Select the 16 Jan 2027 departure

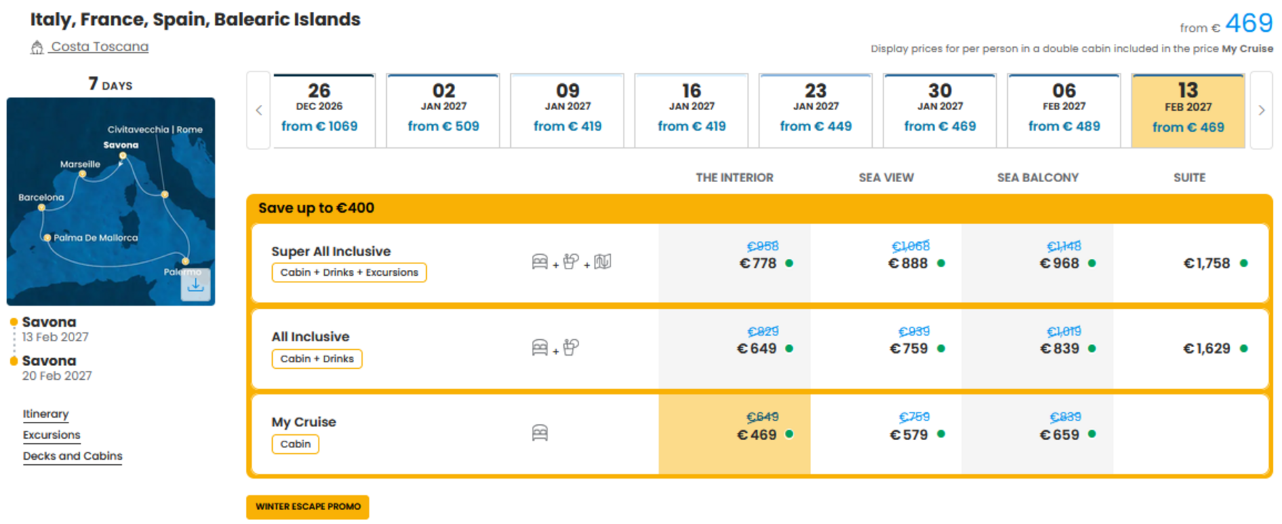[691, 110]
